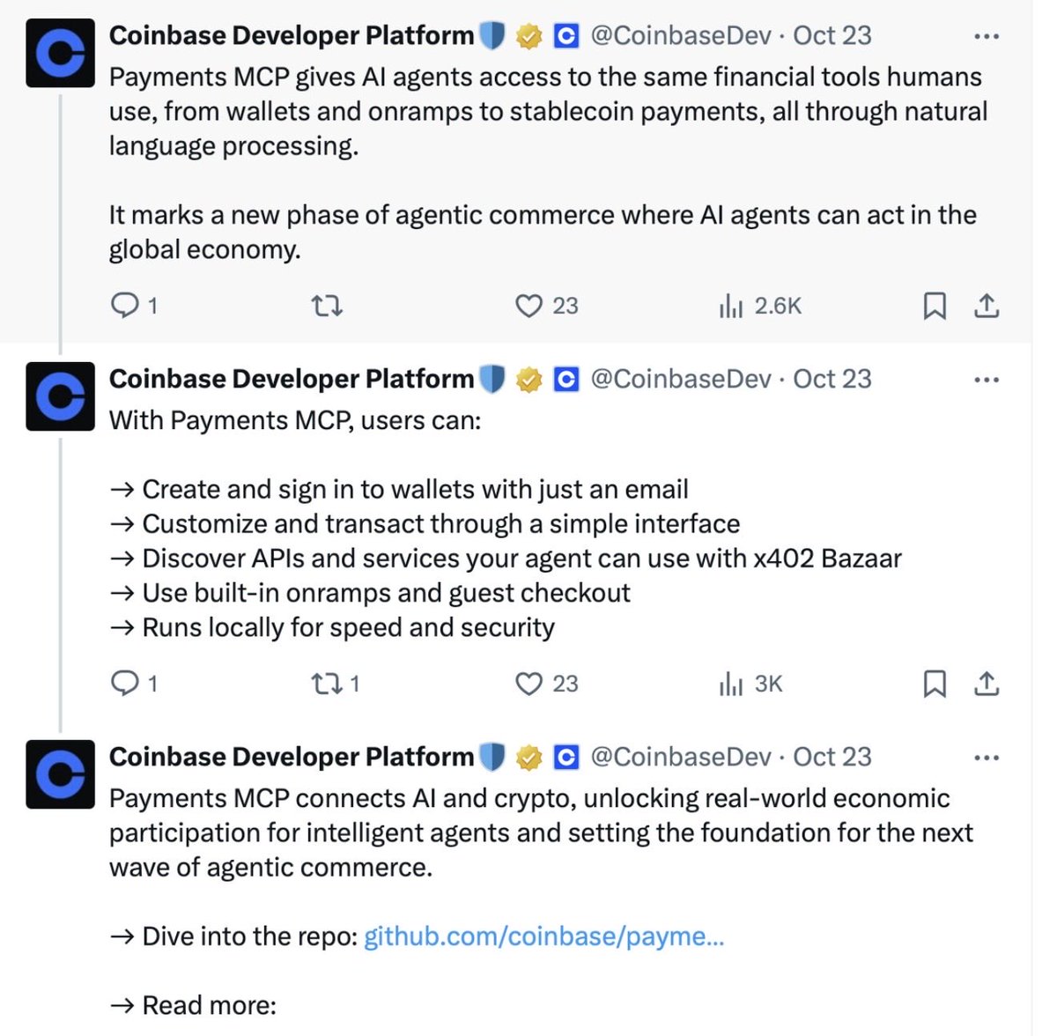Viewport: 1057px width, 1036px height.
Task: Retweet the first tweet about financial tools
Action: 327,306
